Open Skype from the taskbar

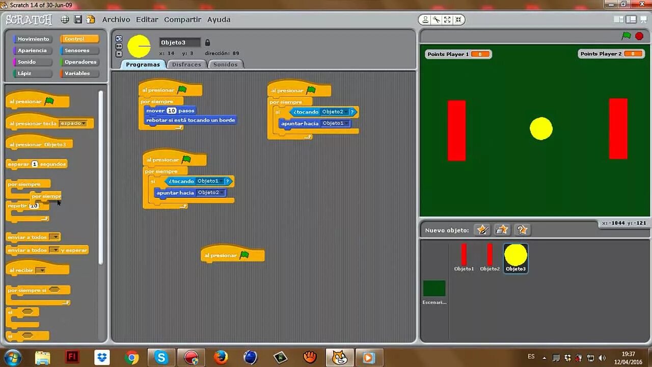point(161,357)
